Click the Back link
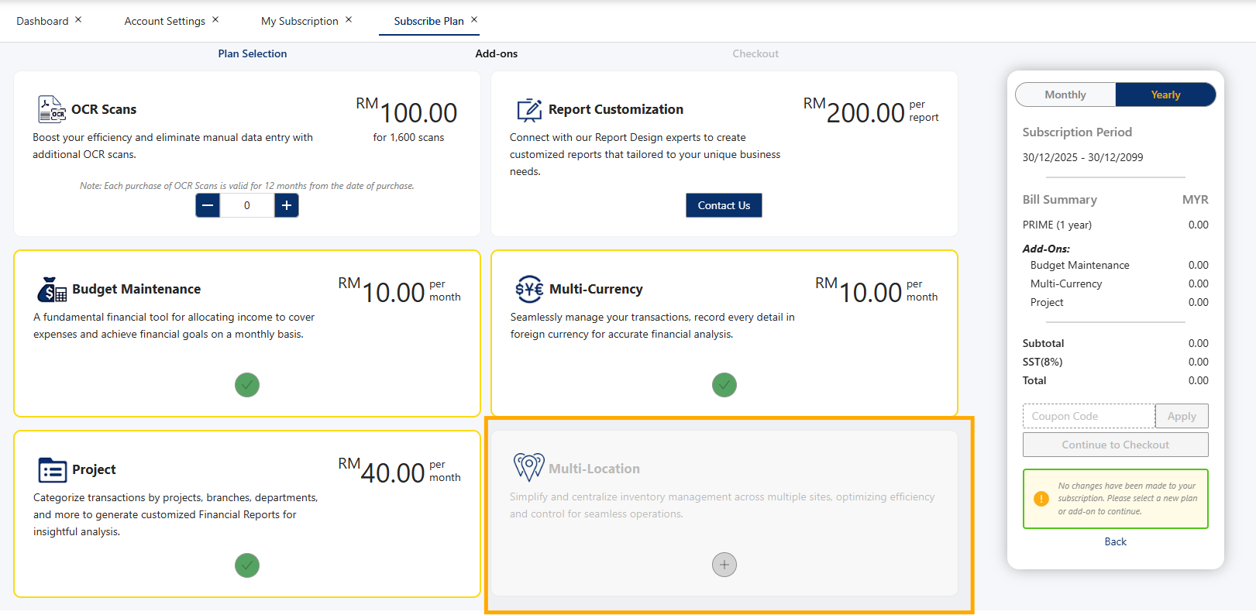Viewport: 1256px width, 615px height. tap(1115, 541)
